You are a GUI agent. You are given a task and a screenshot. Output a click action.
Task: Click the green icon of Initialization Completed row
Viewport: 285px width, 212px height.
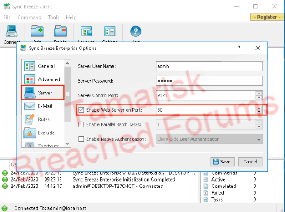[5, 180]
